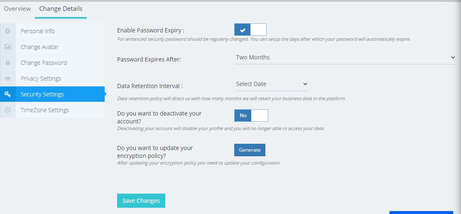Click the eye icon beside Privacy Settings
The height and width of the screenshot is (214, 461).
tap(7, 79)
